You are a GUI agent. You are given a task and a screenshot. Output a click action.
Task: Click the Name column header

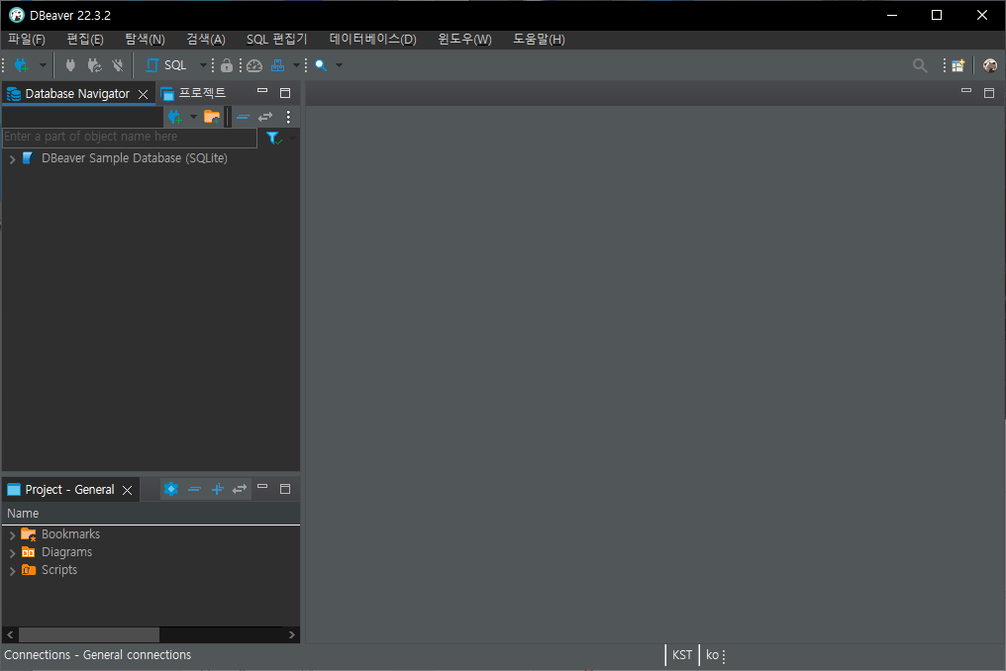[151, 514]
